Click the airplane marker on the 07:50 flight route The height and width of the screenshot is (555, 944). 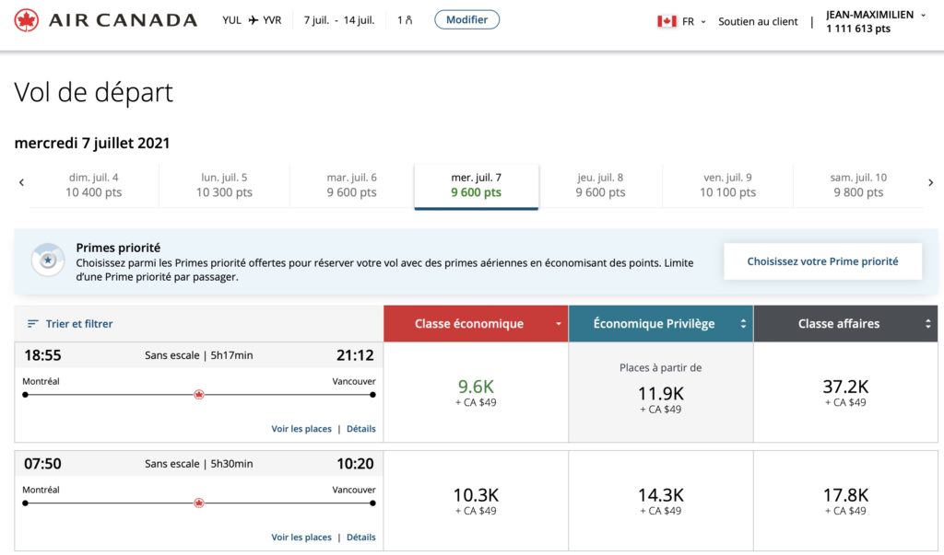click(198, 503)
